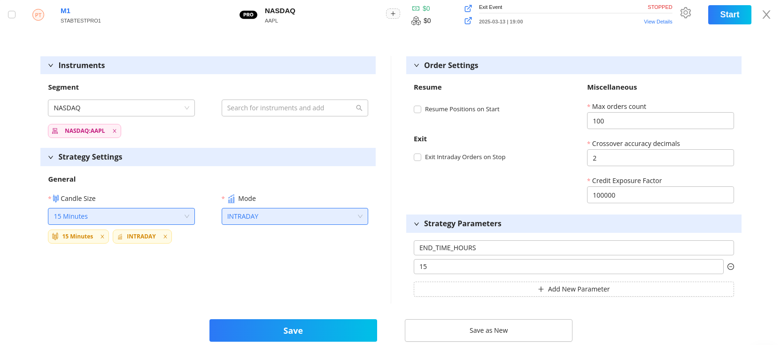The width and height of the screenshot is (781, 345).
Task: Remove the END_TIME_HOURS parameter with minus icon
Action: [x=730, y=267]
